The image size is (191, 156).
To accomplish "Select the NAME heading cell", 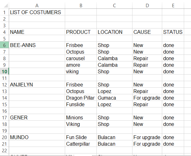I will tap(17, 32).
